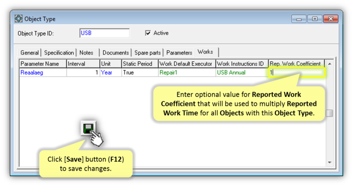
Task: Toggle the Active checkbox
Action: [x=148, y=33]
